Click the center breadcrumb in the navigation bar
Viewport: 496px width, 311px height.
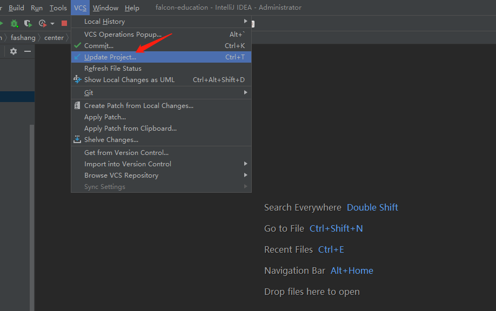(x=54, y=37)
